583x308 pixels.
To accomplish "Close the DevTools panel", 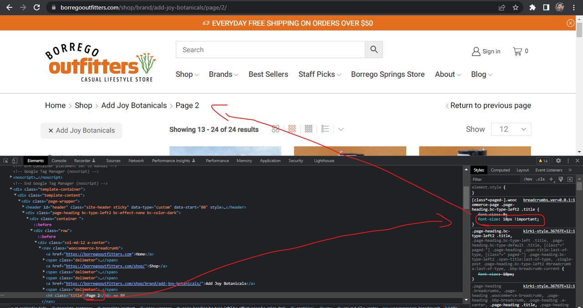I will click(x=578, y=161).
